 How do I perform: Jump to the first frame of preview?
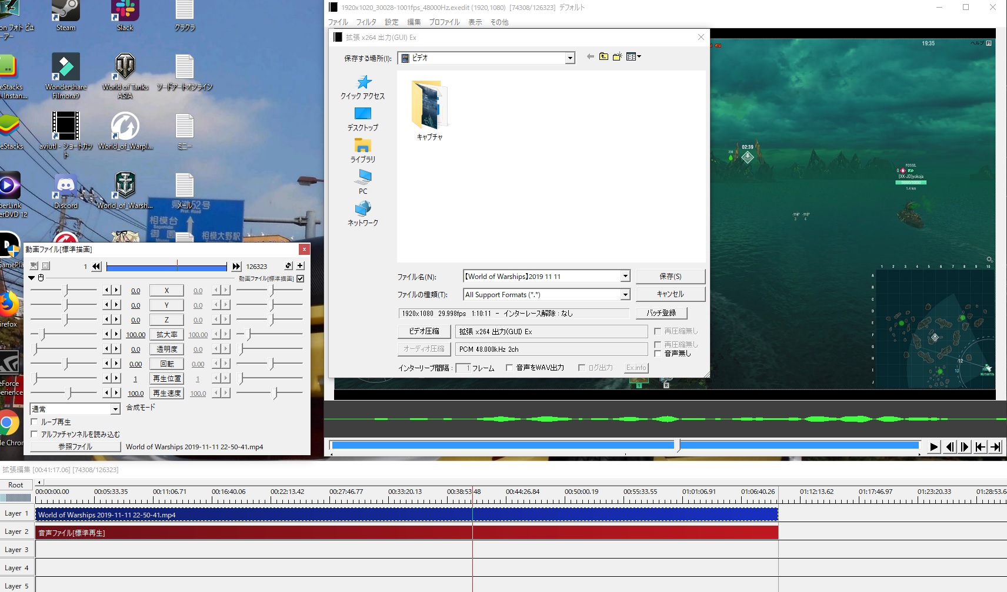click(980, 447)
